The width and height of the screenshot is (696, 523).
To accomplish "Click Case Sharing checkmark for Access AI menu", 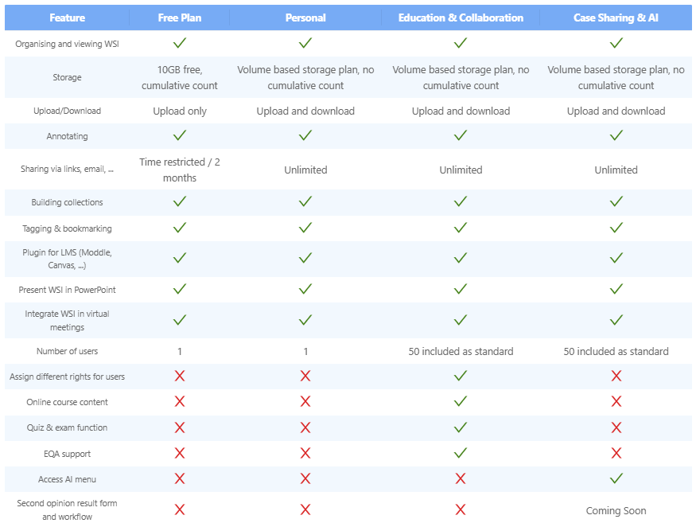I will coord(616,478).
